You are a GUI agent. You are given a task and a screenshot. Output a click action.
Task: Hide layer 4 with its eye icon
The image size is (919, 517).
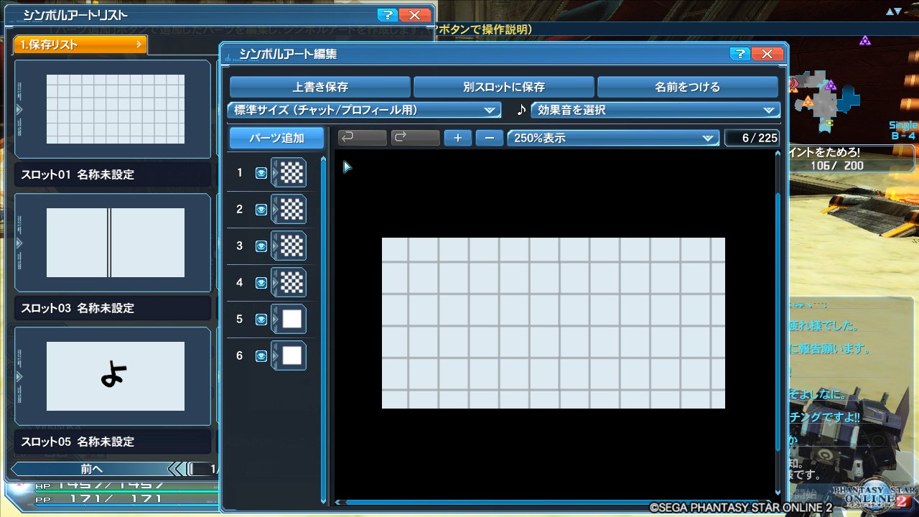[261, 283]
